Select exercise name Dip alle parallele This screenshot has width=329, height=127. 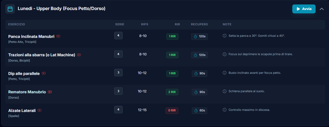(24, 74)
